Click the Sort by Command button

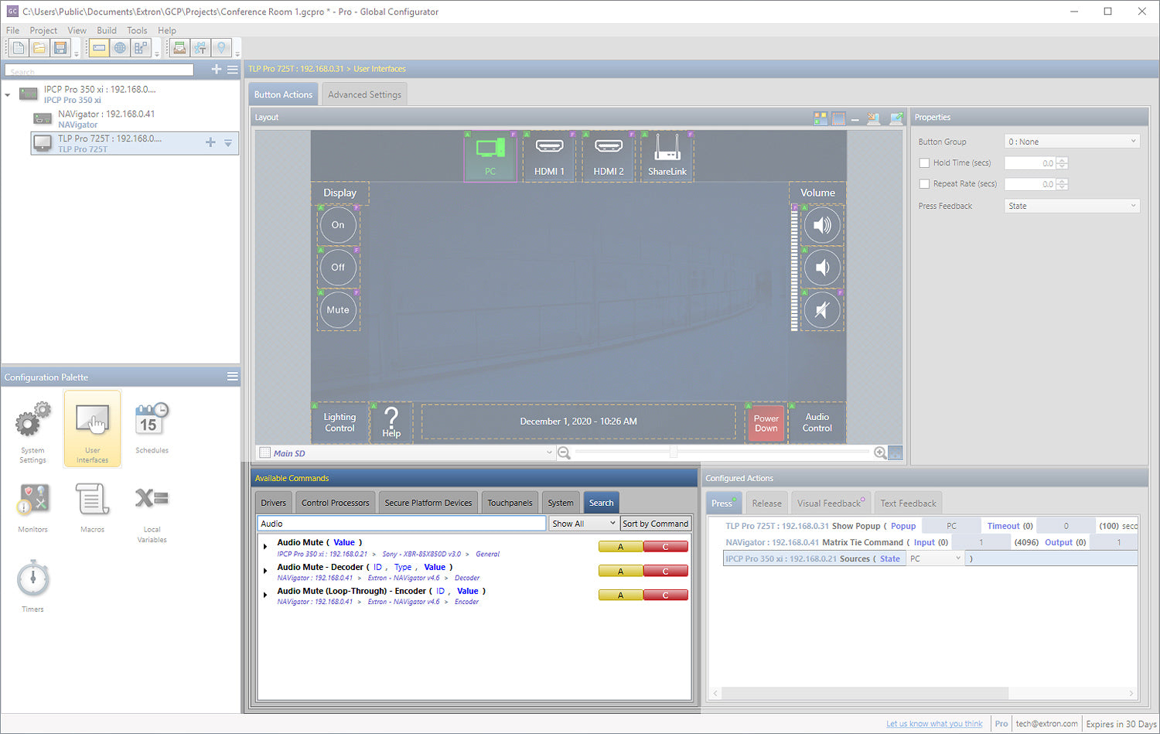(655, 524)
